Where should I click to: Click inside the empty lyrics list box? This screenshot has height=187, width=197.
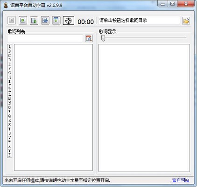(x=53, y=108)
